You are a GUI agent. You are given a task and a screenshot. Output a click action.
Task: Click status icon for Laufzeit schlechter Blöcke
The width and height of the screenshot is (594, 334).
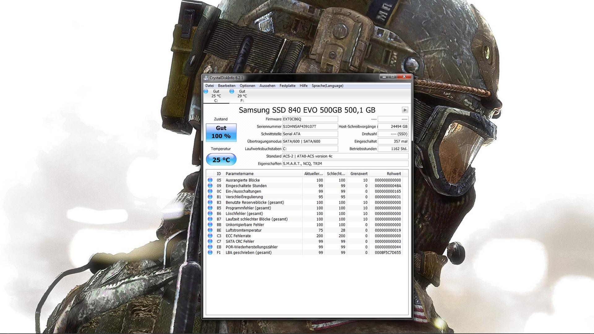pyautogui.click(x=210, y=219)
